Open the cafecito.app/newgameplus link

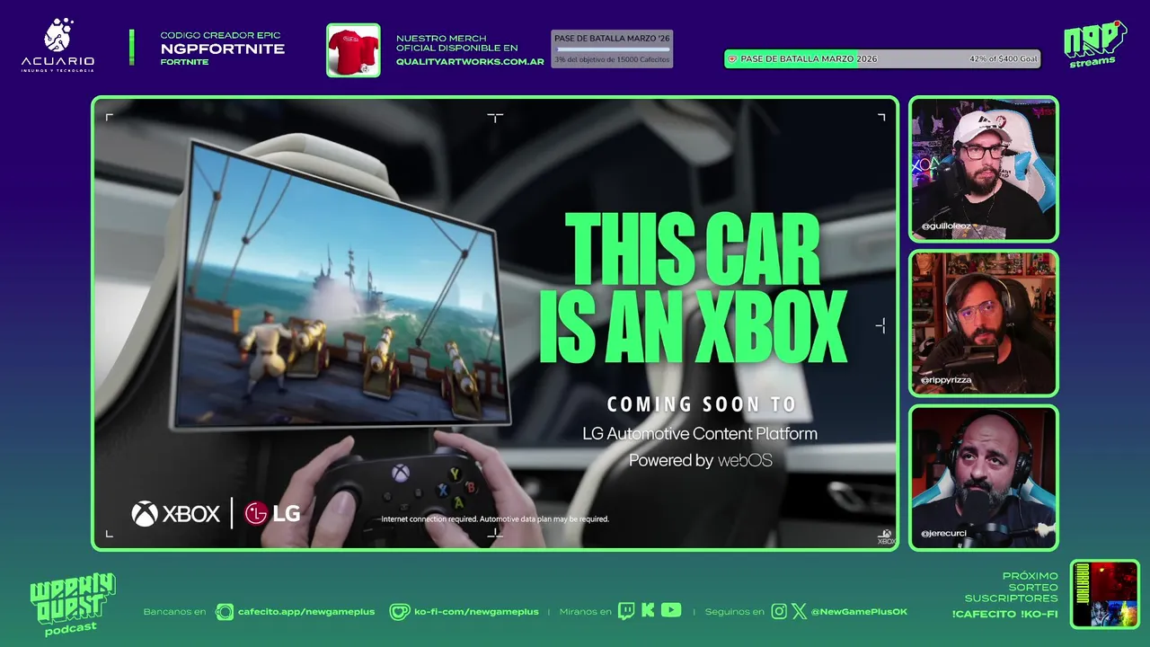[306, 612]
